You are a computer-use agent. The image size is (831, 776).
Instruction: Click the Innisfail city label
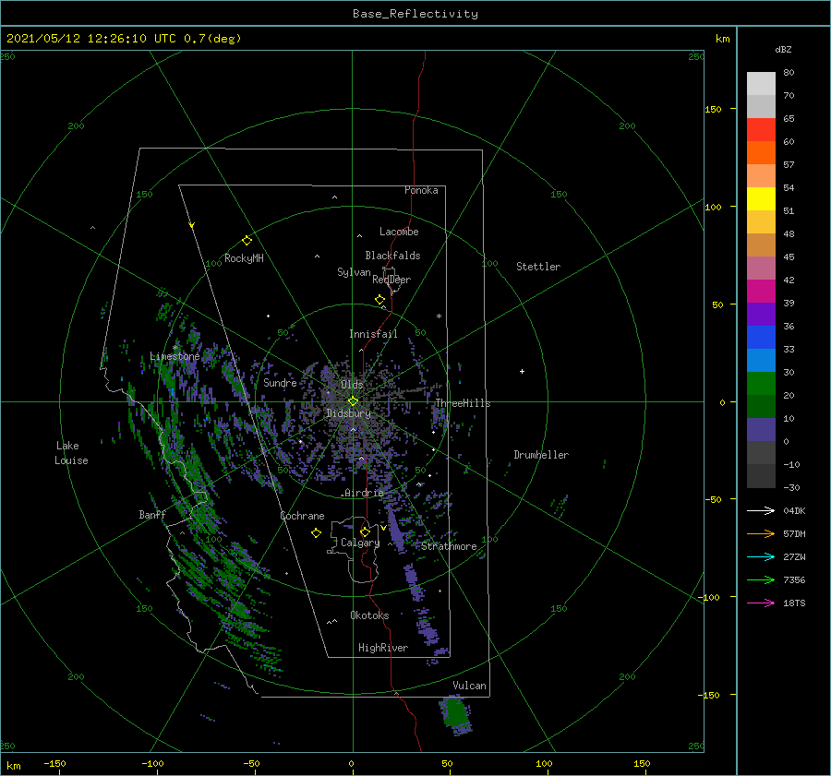coord(373,334)
